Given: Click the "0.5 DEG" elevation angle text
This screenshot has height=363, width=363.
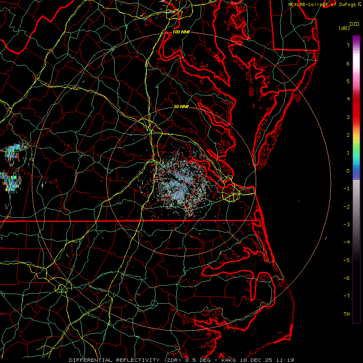Looking at the screenshot, I should pos(198,360).
